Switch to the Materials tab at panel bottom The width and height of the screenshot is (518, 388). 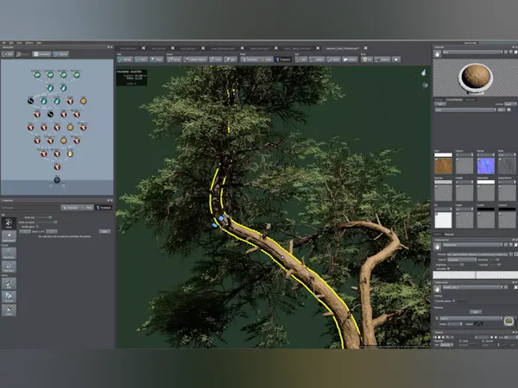click(449, 235)
